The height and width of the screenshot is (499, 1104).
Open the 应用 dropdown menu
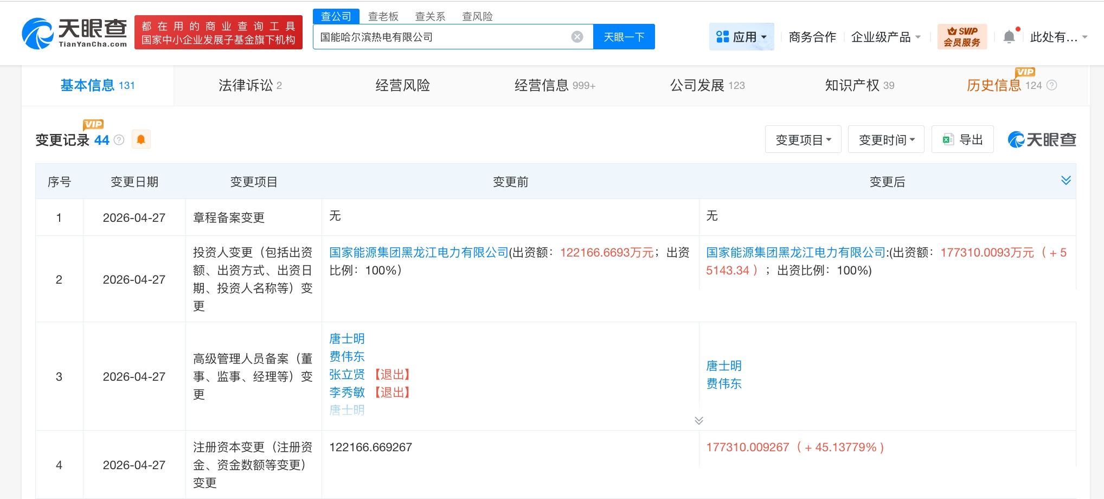click(x=741, y=37)
